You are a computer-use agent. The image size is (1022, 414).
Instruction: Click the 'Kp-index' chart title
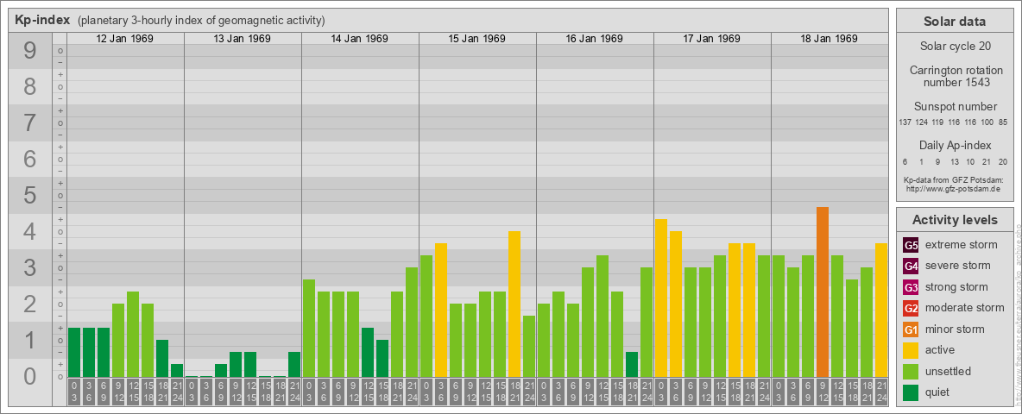pyautogui.click(x=42, y=20)
